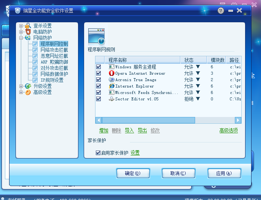Click the page icon beside 网络攻击拦截
261x200 pixels.
pyautogui.click(x=35, y=50)
